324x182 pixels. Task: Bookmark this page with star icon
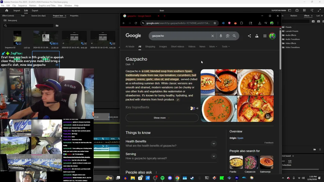point(215,23)
